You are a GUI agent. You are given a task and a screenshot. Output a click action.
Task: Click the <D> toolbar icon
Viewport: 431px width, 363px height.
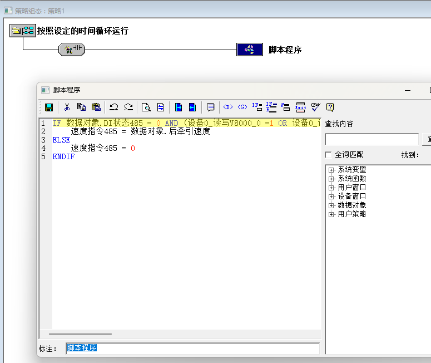[228, 107]
